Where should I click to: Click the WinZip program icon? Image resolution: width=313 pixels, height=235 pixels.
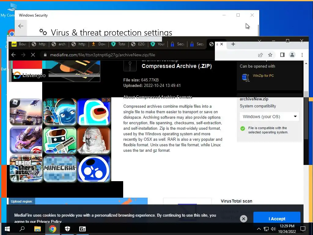[245, 77]
